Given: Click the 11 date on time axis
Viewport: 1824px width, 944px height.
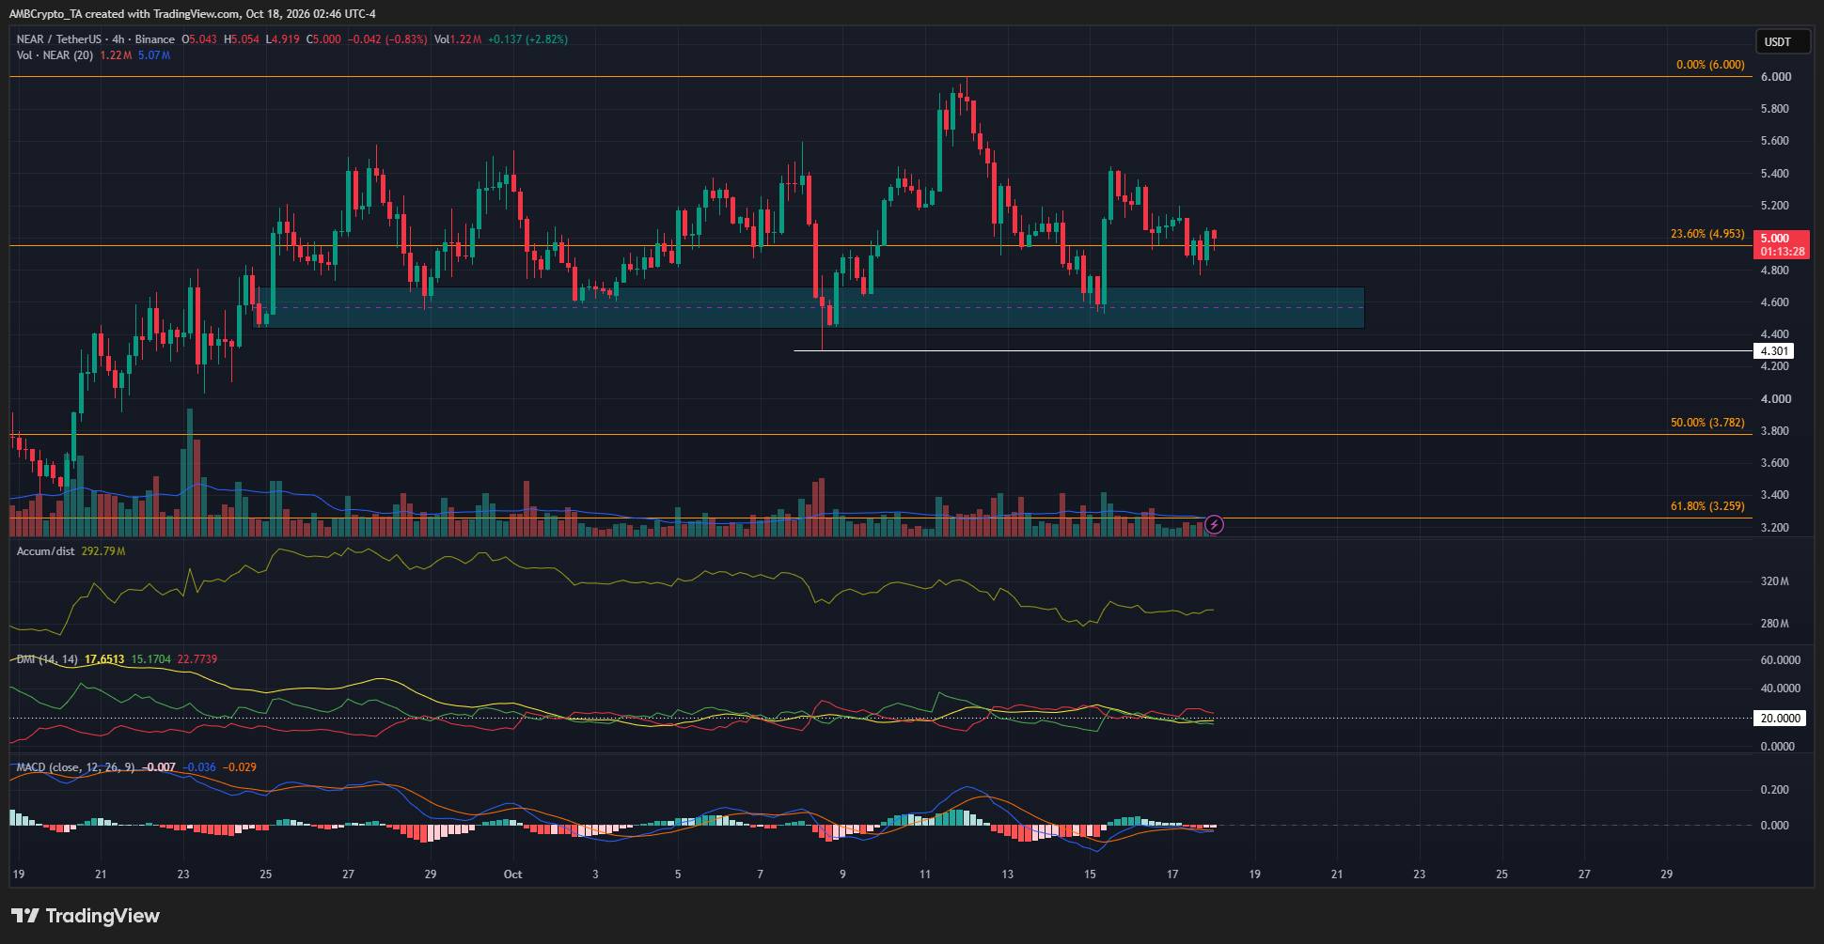Looking at the screenshot, I should (925, 874).
